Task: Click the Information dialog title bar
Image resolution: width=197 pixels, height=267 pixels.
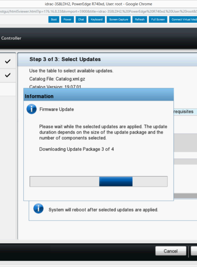Action: click(x=98, y=94)
